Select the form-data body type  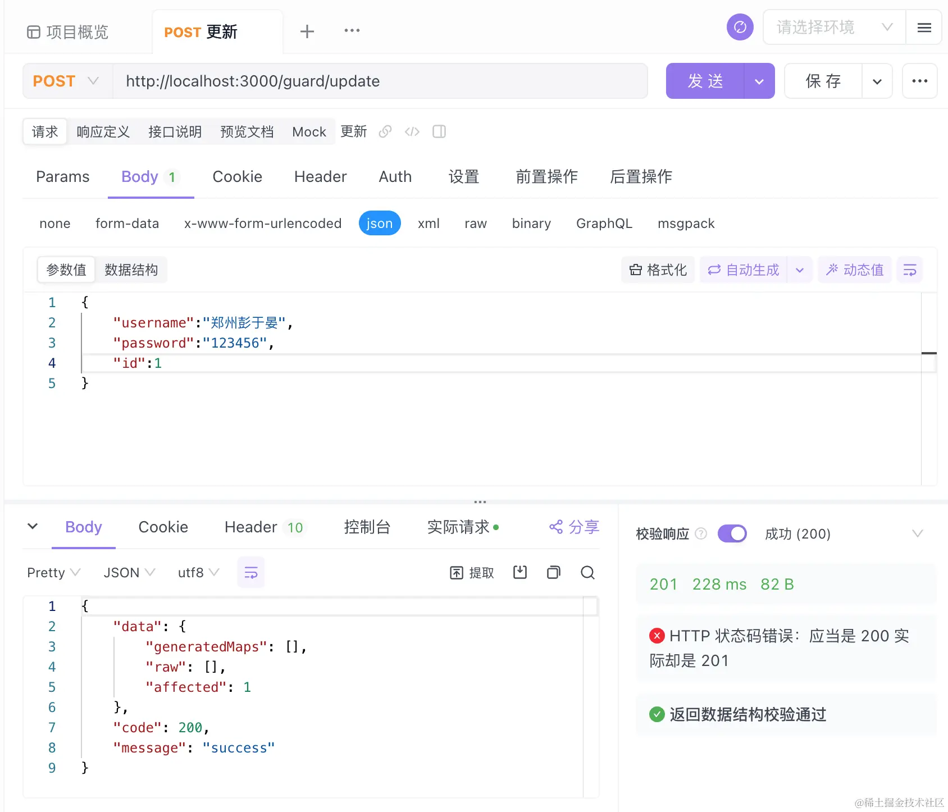pyautogui.click(x=127, y=223)
